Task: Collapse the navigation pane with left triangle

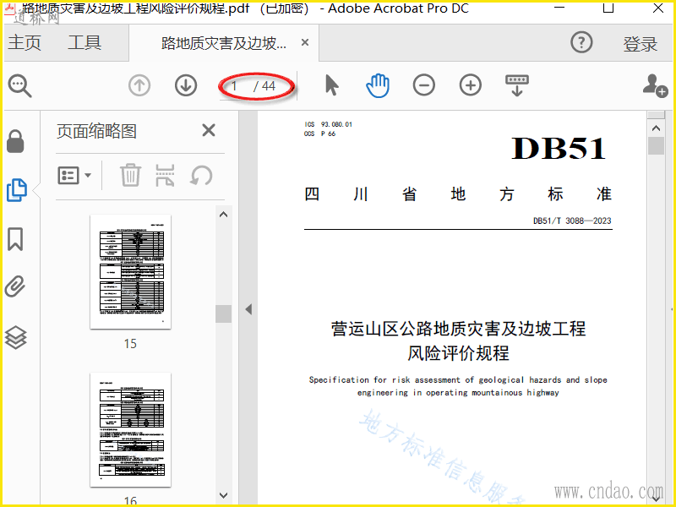Action: tap(248, 309)
